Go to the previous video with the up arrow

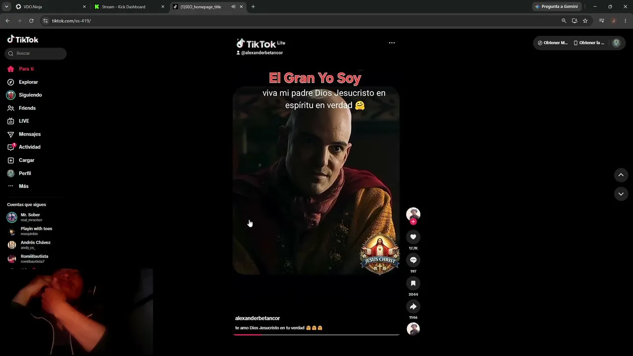[621, 175]
